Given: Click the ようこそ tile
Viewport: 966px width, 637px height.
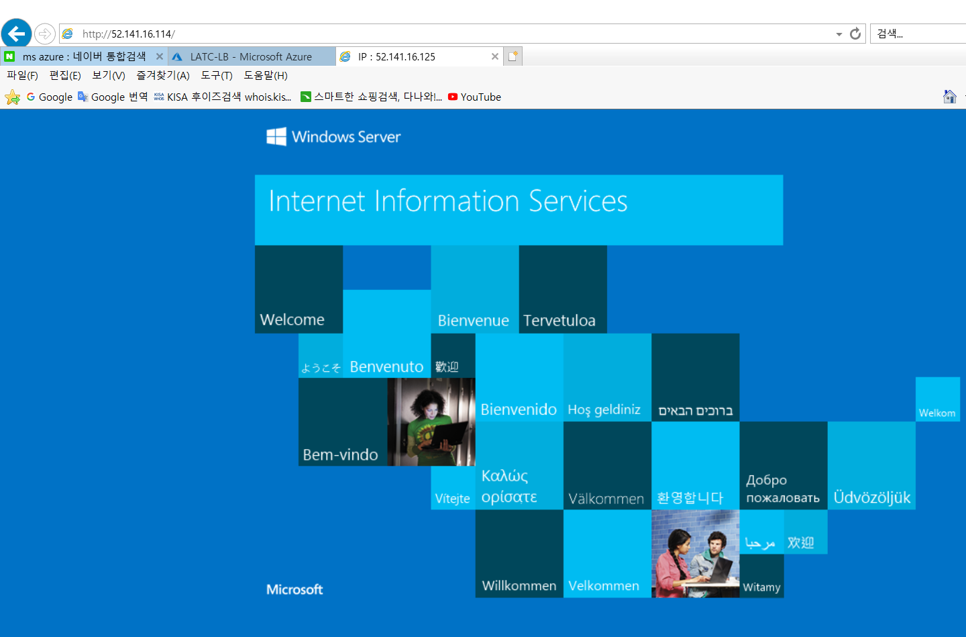Looking at the screenshot, I should [x=321, y=356].
